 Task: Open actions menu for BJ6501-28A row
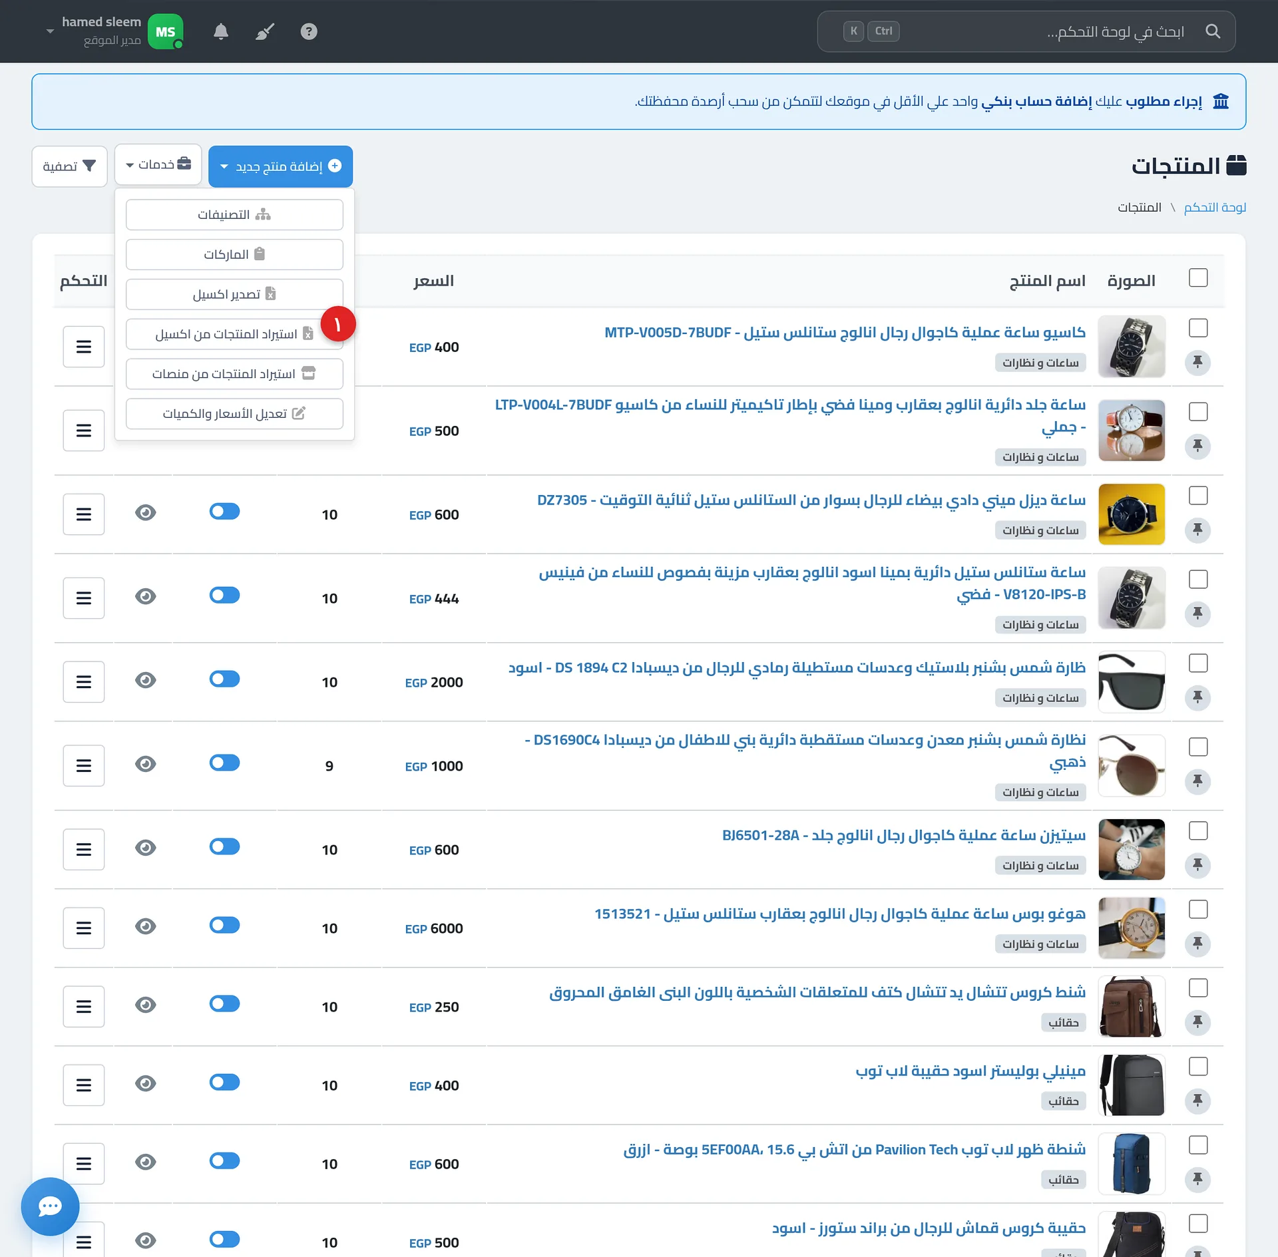(84, 850)
